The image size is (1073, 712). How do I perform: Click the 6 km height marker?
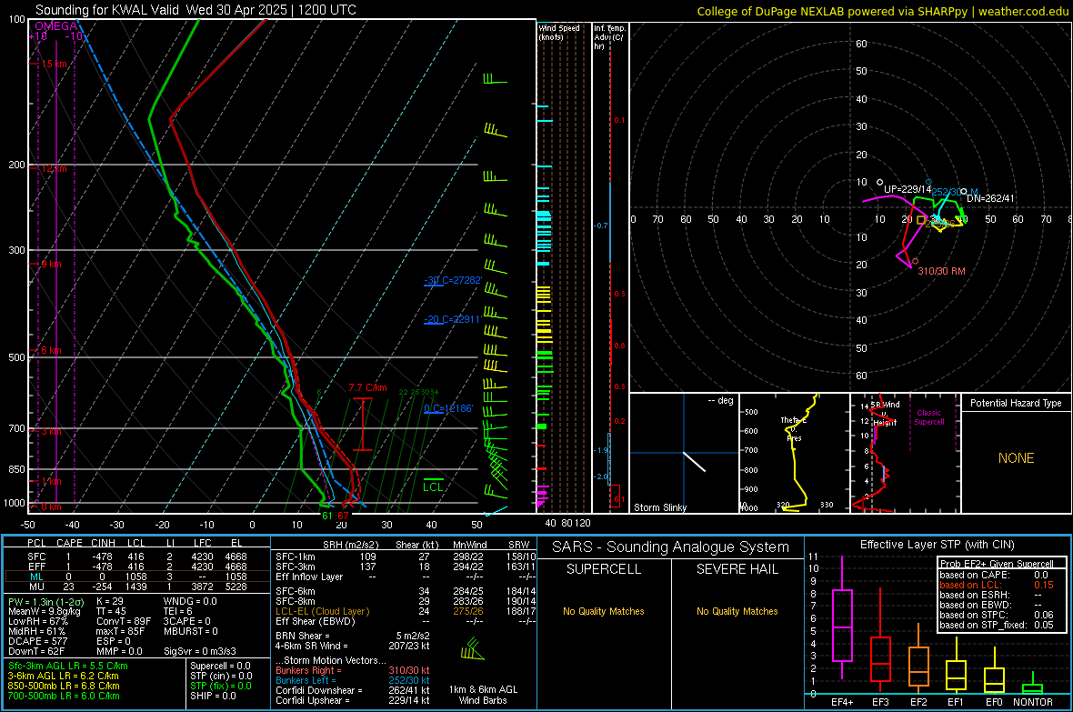pos(51,350)
